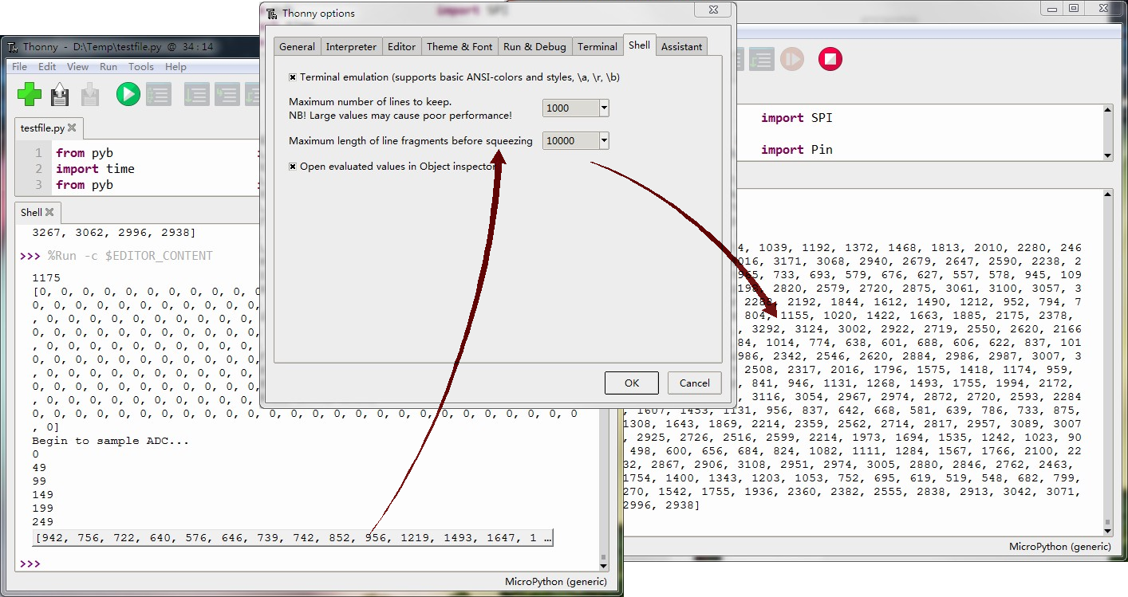Click the Debug current script icon
Image resolution: width=1128 pixels, height=597 pixels.
(158, 94)
